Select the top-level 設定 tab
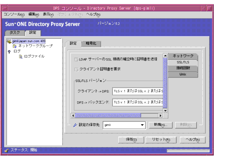The width and height of the screenshot is (234, 159). coord(33,33)
